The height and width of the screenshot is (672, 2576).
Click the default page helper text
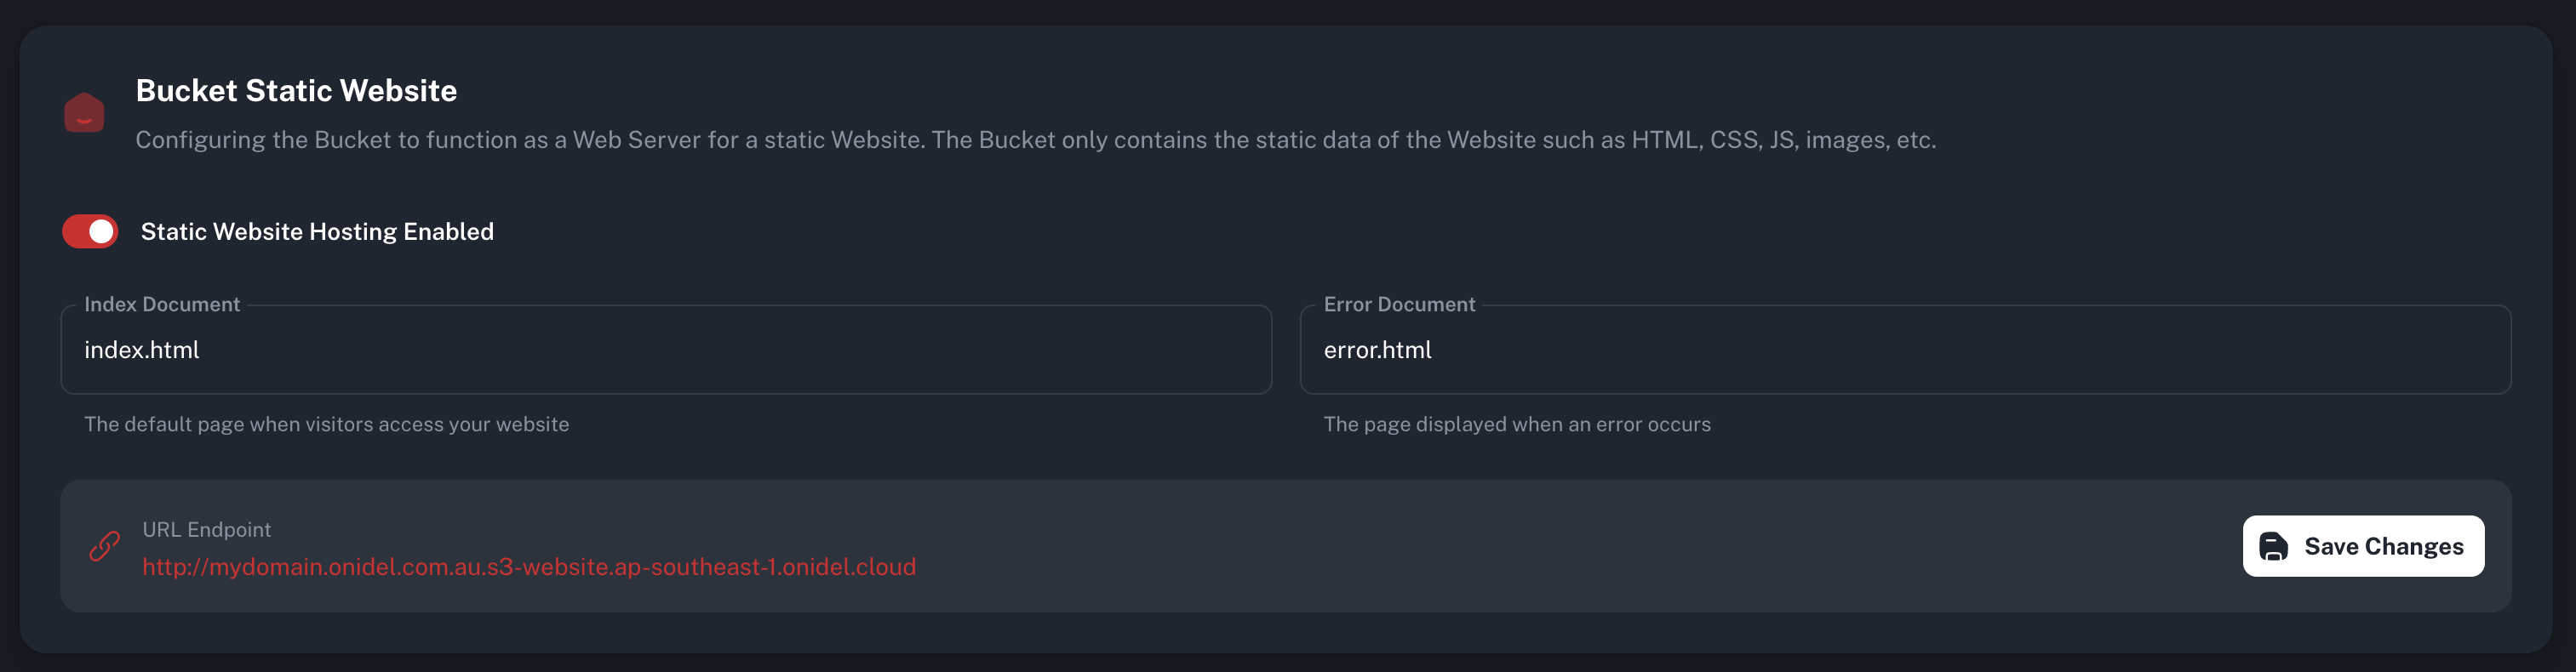326,424
